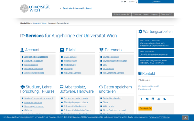Image resolution: width=194 pixels, height=121 pixels.
Task: Open E-Mail-Service link
Action: coord(70,57)
